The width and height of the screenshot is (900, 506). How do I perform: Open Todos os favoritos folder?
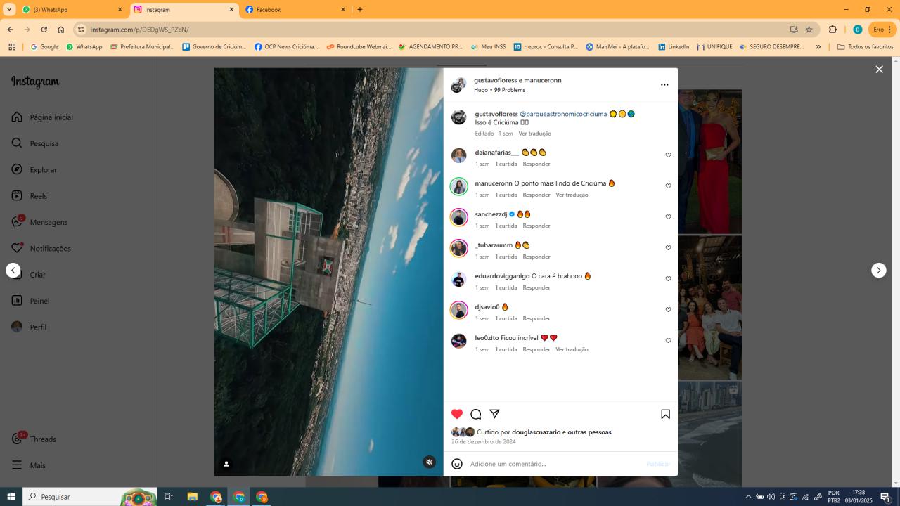(x=866, y=47)
